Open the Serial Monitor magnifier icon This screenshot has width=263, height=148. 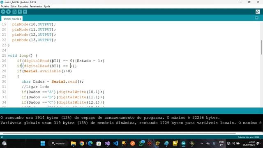[x=258, y=12]
